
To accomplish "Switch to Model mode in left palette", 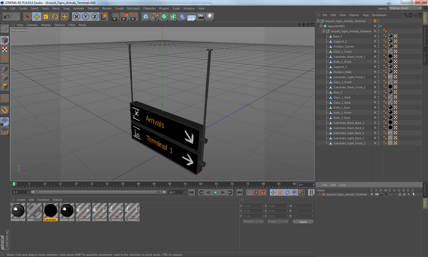I will coord(5,40).
